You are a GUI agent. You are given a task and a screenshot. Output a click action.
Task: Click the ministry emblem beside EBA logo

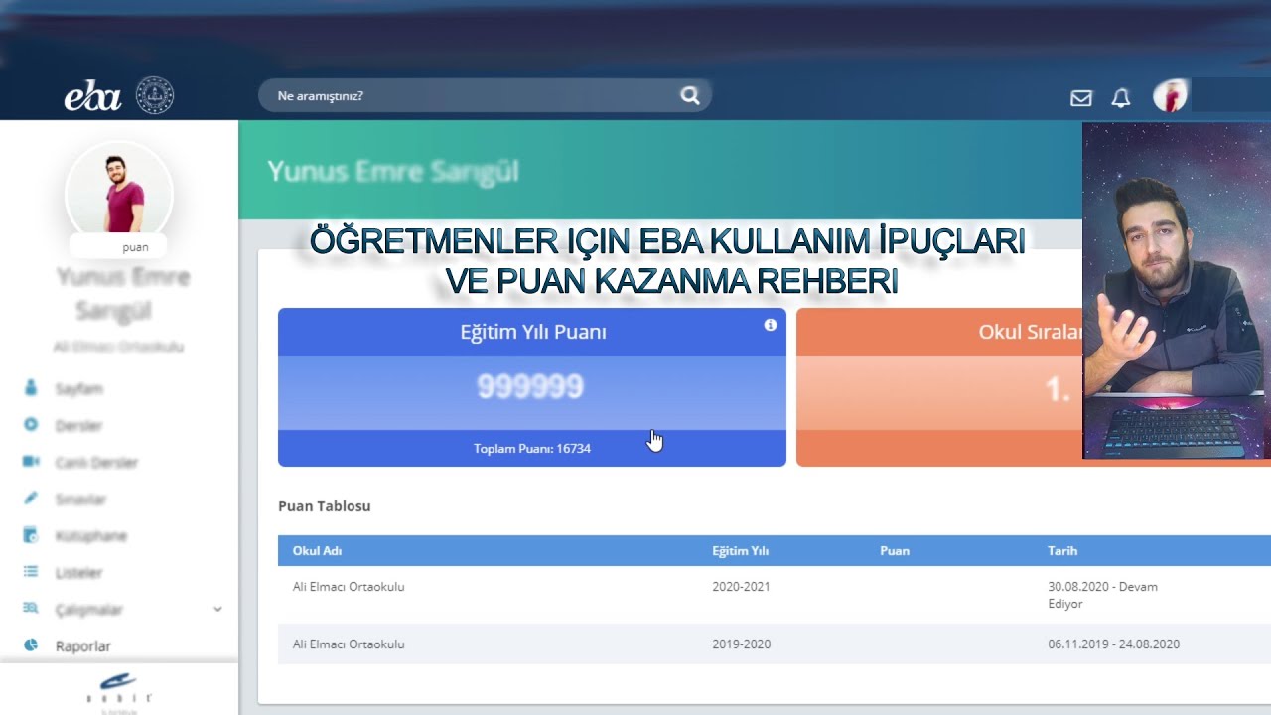155,96
